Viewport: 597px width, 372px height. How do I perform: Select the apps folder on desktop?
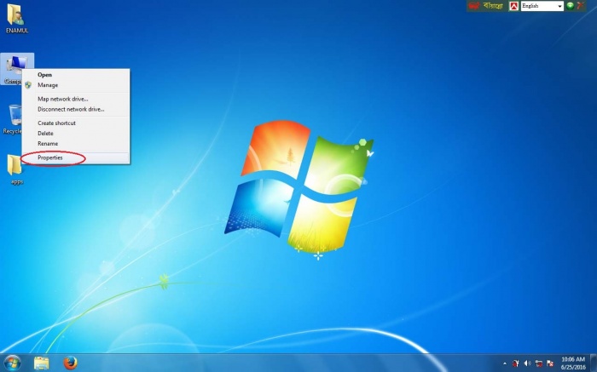pos(16,169)
